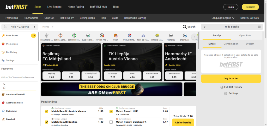Click the left sidebar scrollbar
Viewport: 267px width, 126px height.
pos(39,47)
